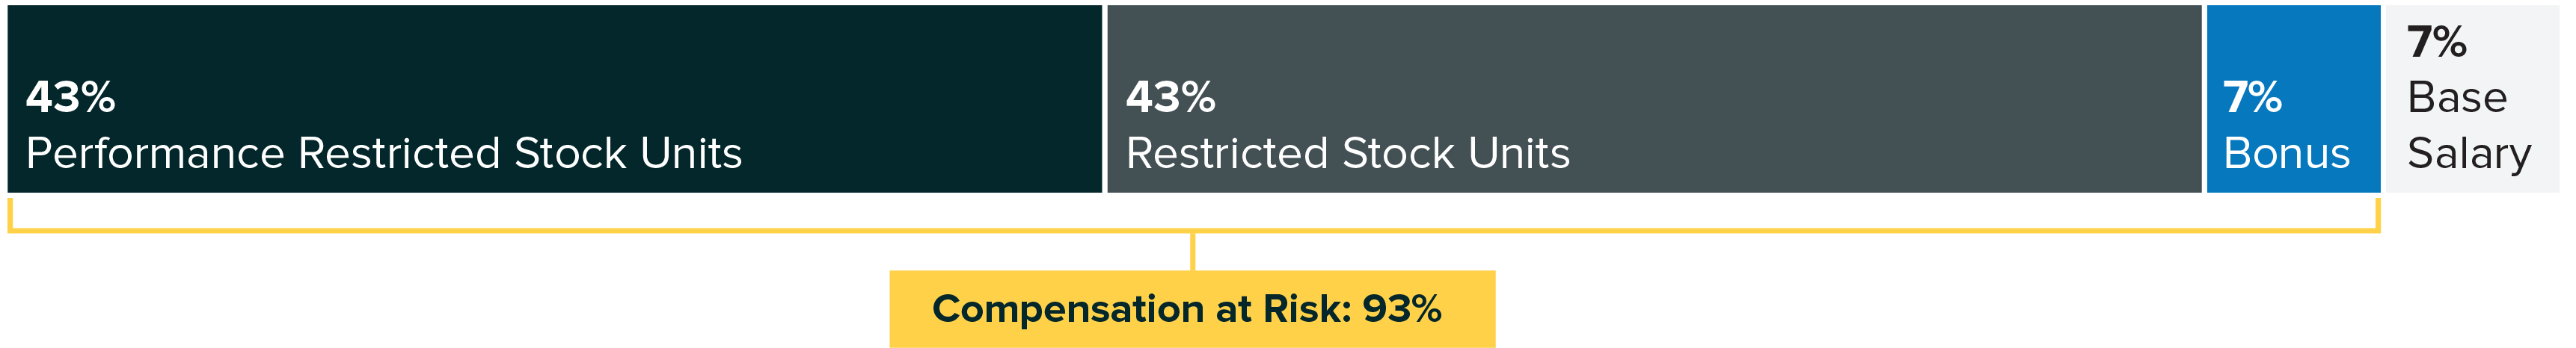This screenshot has width=2576, height=348.
Task: Click the 7% figure above Base Salary
Action: click(x=2436, y=42)
